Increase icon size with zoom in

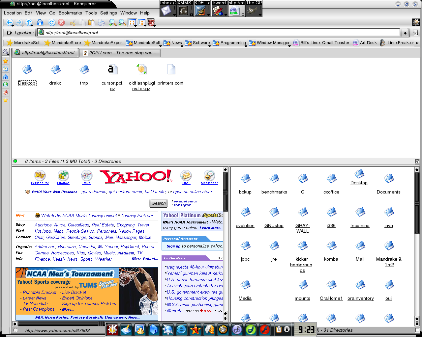pos(113,22)
